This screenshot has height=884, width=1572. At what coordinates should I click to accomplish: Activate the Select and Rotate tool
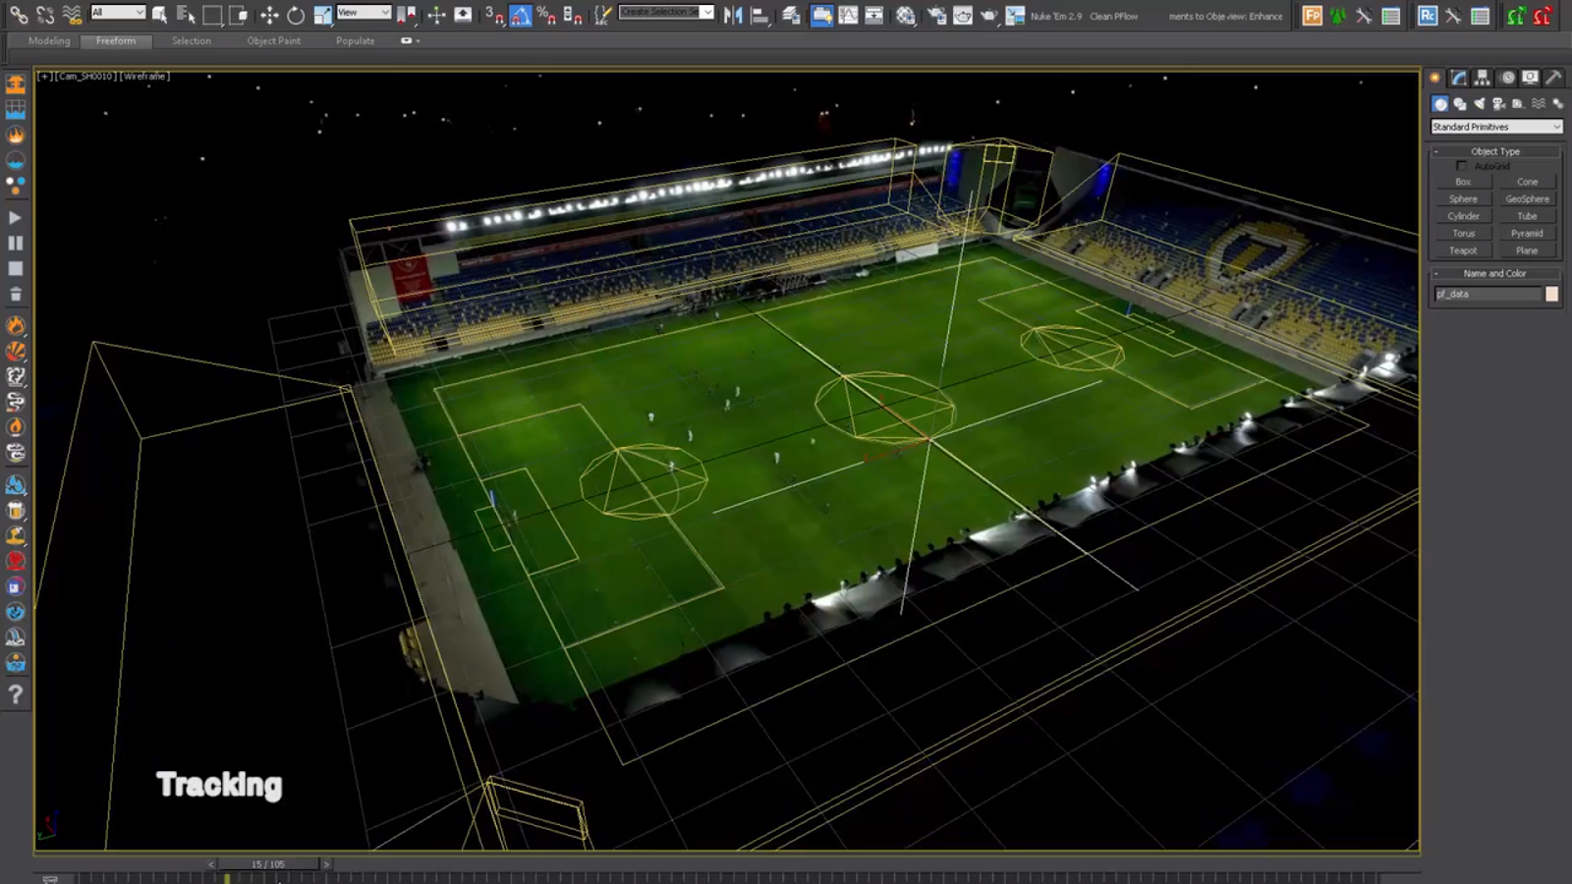click(296, 14)
